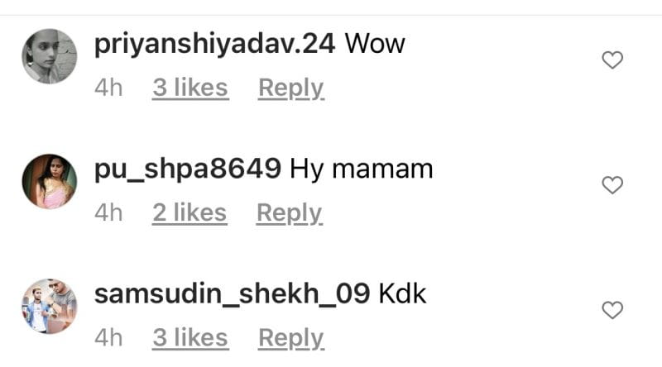Click the 4h timestamp under Hy mamam
The height and width of the screenshot is (367, 662).
click(x=108, y=212)
